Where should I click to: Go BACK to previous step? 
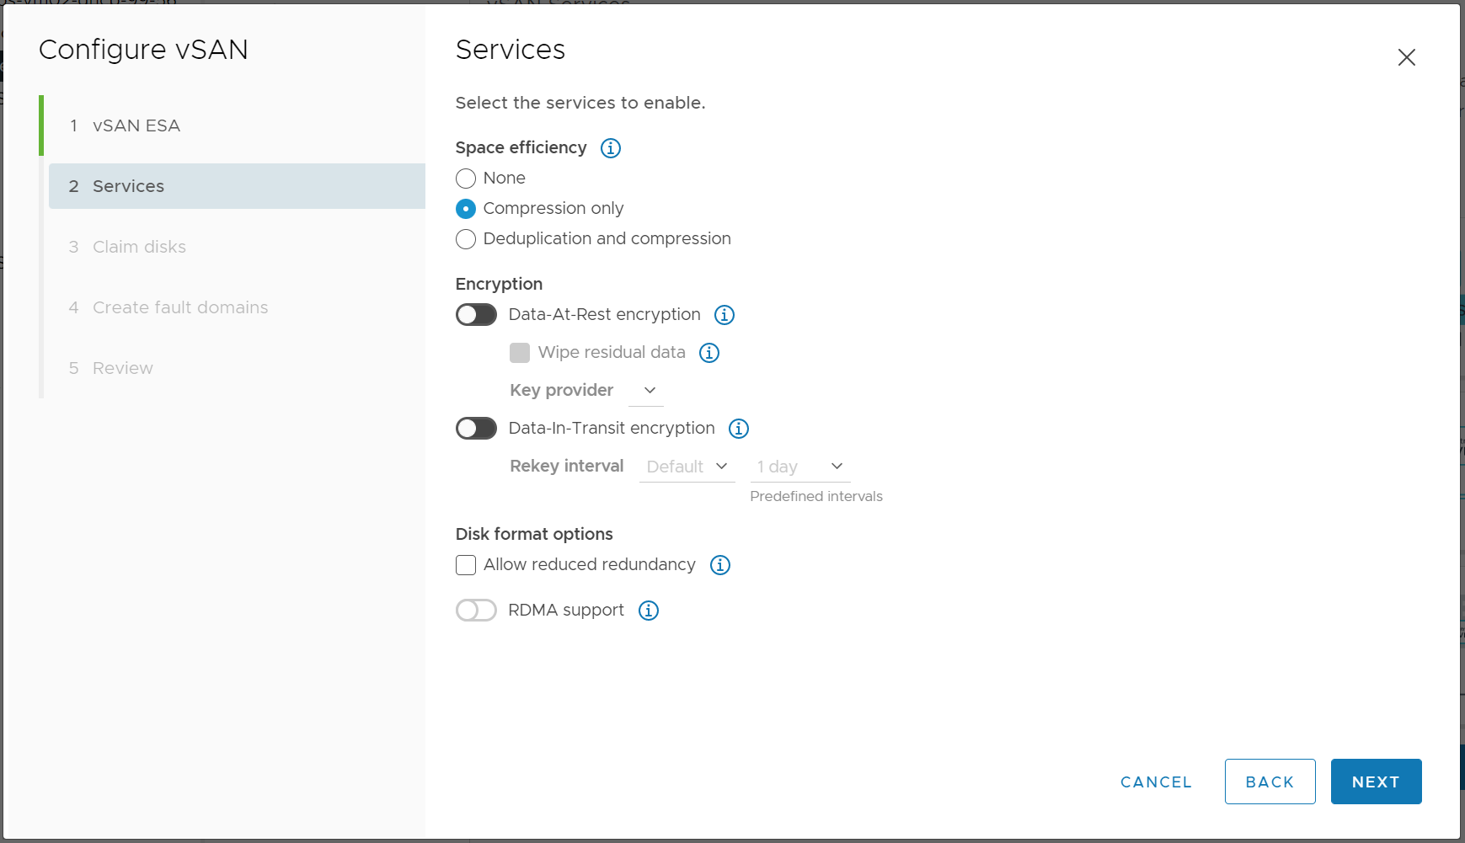coord(1270,782)
